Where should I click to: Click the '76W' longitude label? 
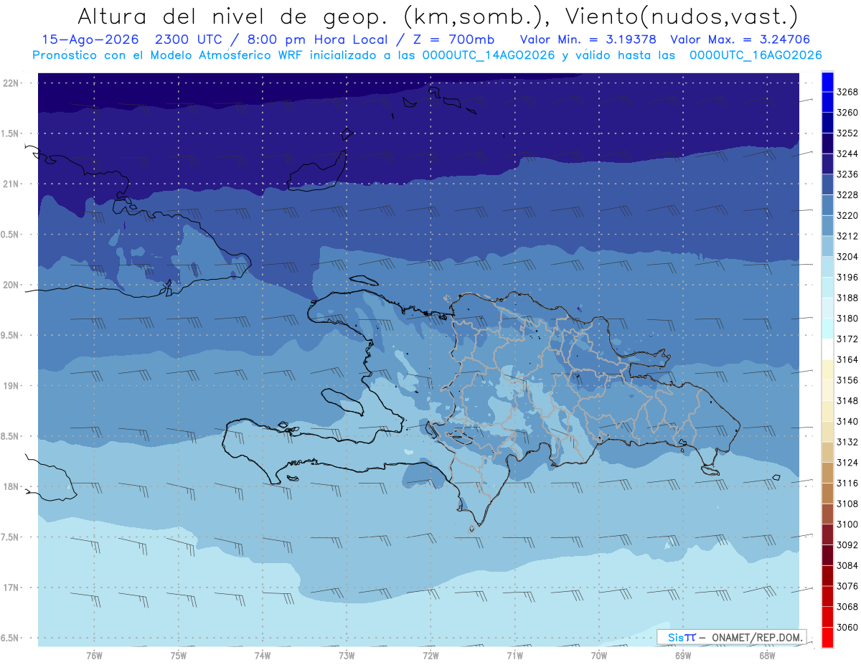(94, 655)
